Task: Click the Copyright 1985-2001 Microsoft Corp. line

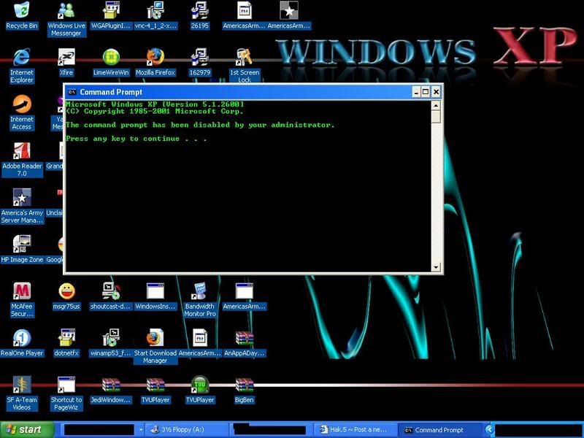Action: [x=155, y=111]
